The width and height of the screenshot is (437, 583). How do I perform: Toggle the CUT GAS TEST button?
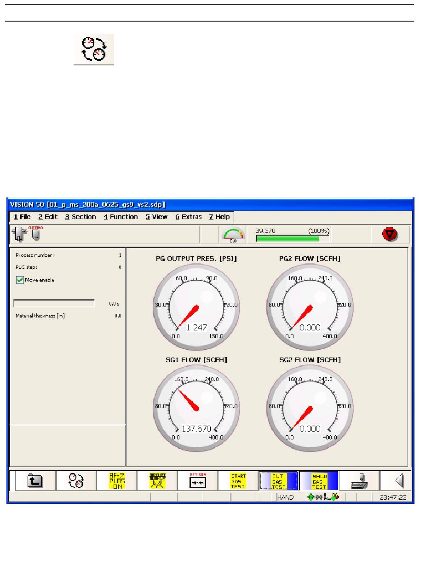pos(279,480)
